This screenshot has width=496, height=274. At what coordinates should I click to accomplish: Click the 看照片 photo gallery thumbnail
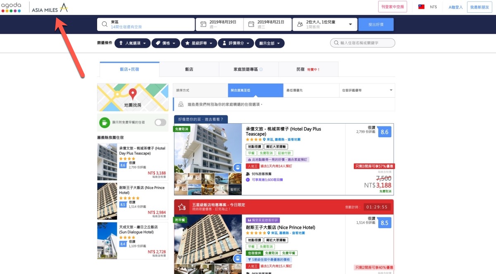(235, 189)
